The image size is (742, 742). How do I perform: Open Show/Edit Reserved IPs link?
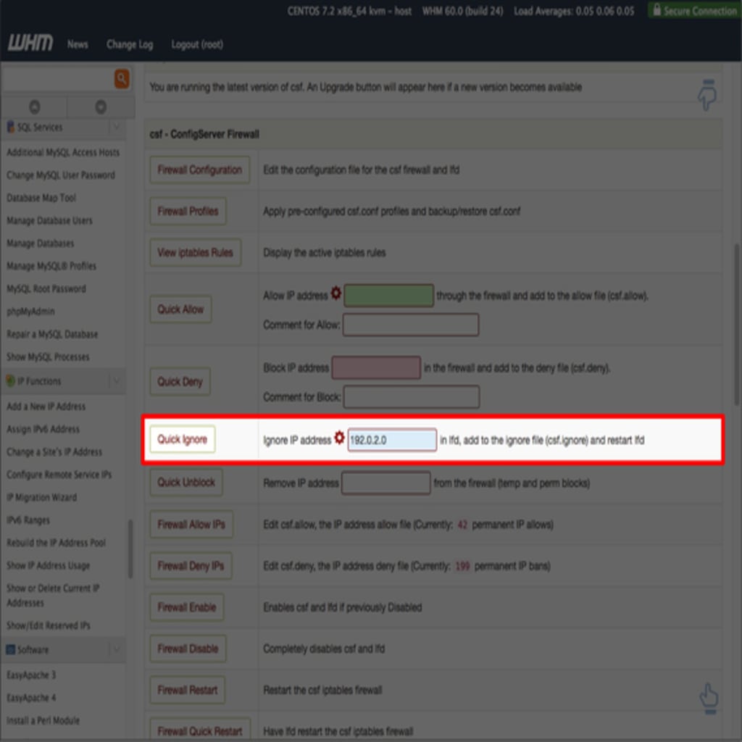pos(49,625)
